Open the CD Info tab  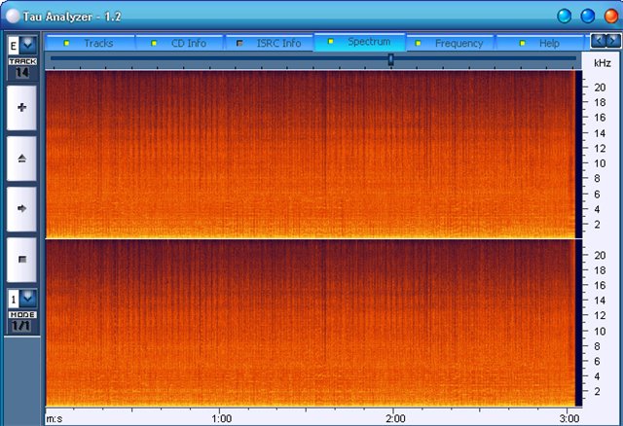click(x=183, y=44)
